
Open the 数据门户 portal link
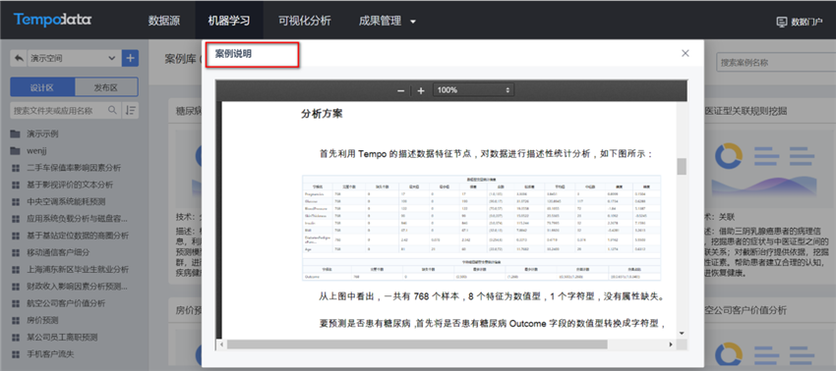coord(799,22)
